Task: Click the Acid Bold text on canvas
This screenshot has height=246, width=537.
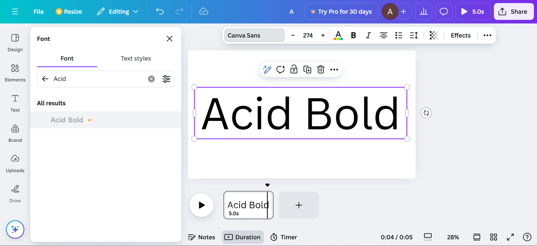Action: click(300, 113)
